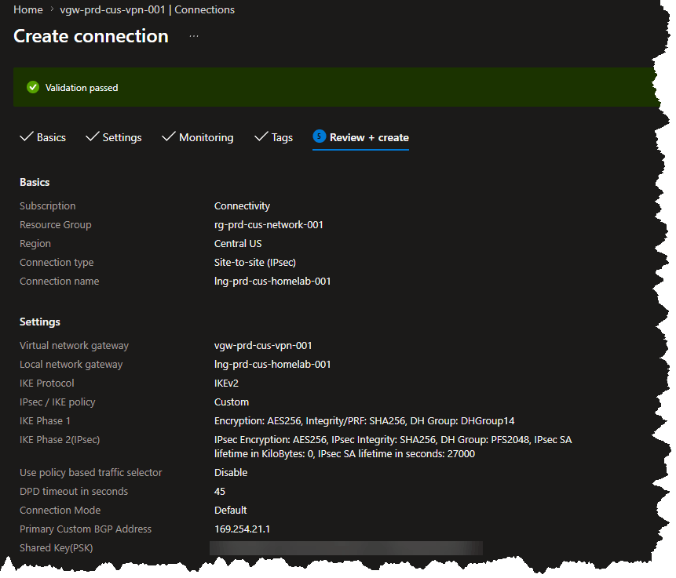Click the step 5 number badge
Screen dimensions: 676x578
319,136
